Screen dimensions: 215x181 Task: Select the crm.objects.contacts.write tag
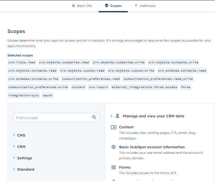click(173, 62)
